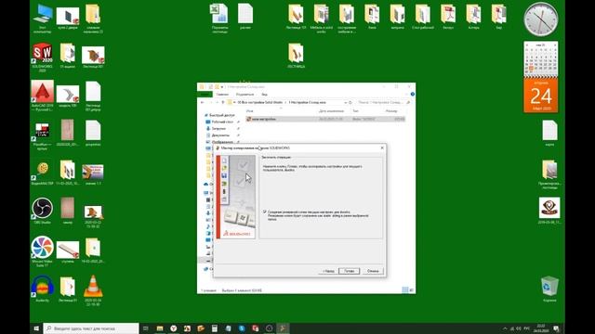Click the taskbar search box
The height and width of the screenshot is (334, 595).
point(91,328)
